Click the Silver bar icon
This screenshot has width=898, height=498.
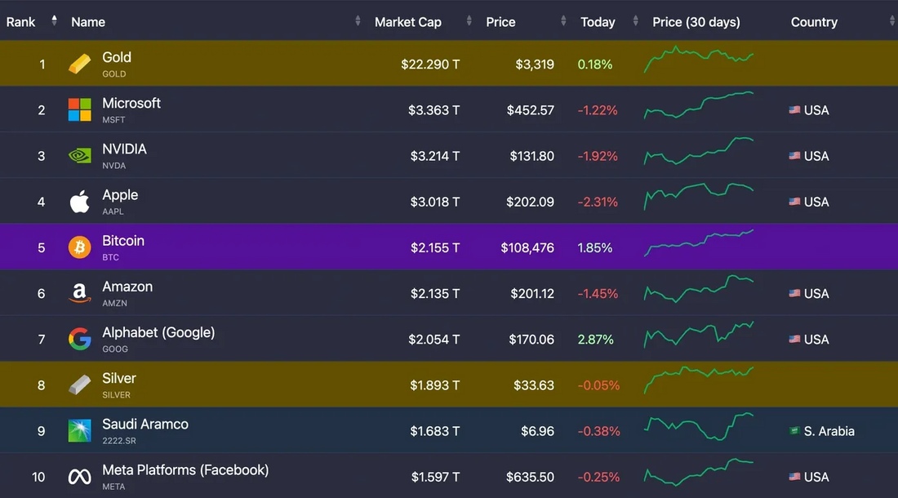point(80,385)
